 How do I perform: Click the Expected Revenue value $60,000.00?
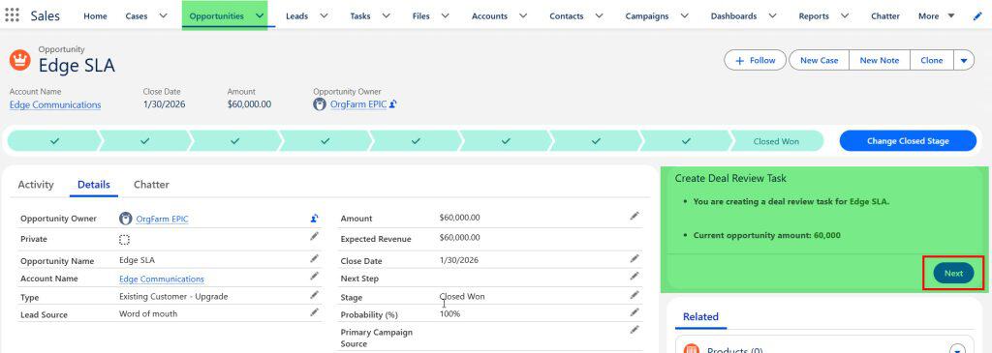459,238
